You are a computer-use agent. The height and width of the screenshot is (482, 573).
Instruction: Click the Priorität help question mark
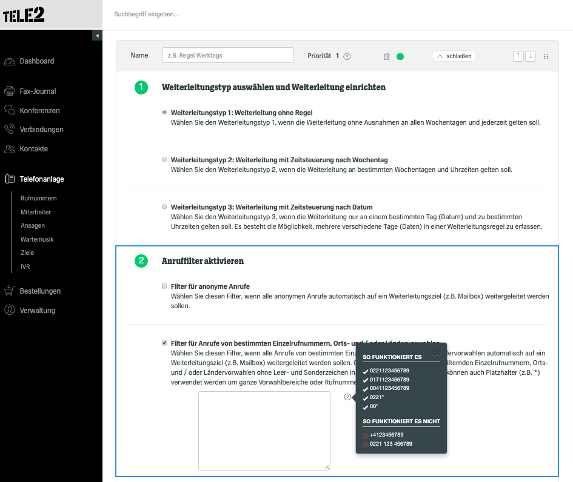tap(347, 56)
